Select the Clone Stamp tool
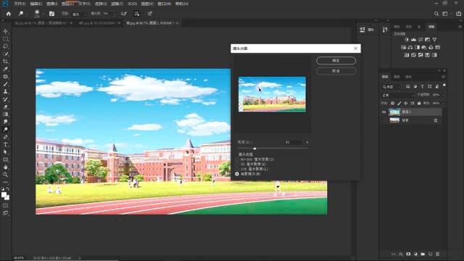The image size is (464, 261). [x=5, y=92]
